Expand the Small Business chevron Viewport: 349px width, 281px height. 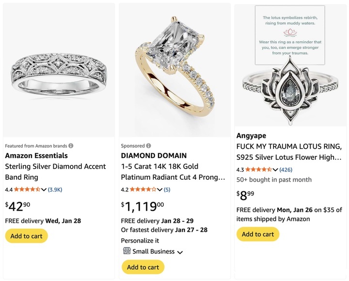(180, 252)
